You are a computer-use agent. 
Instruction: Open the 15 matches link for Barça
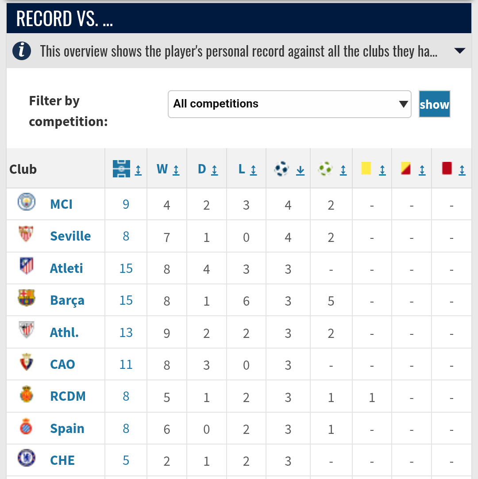click(x=126, y=300)
